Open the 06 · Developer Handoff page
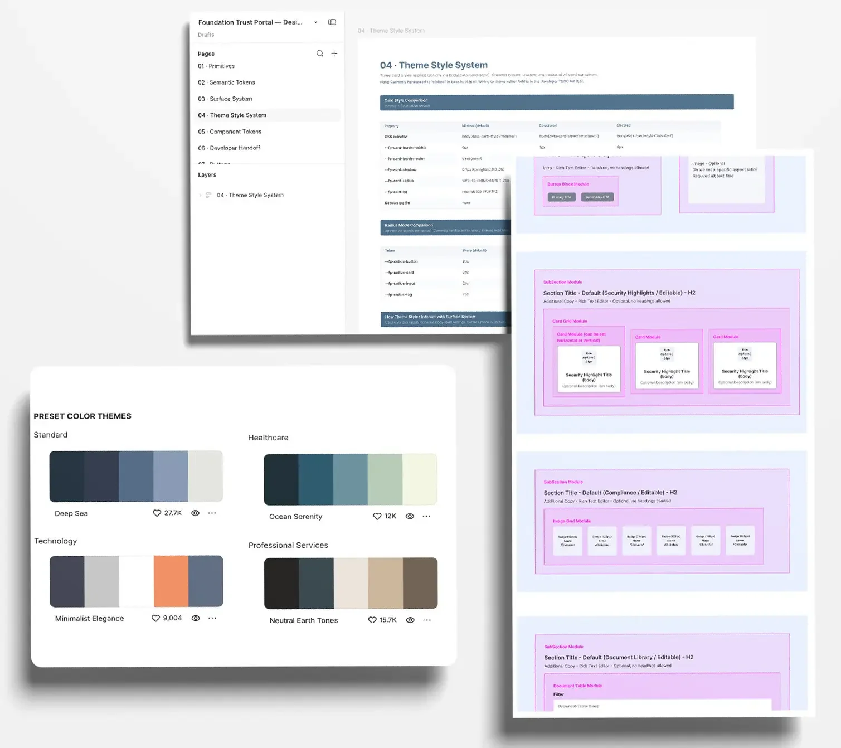841x748 pixels. pyautogui.click(x=229, y=148)
